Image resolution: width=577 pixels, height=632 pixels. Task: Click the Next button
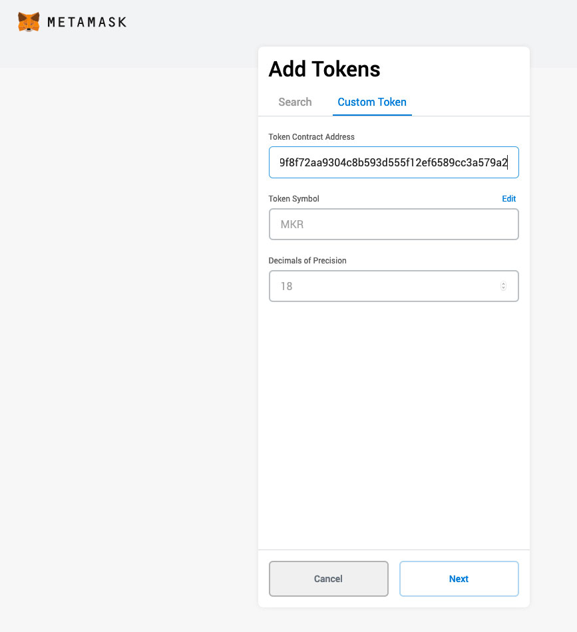click(459, 579)
